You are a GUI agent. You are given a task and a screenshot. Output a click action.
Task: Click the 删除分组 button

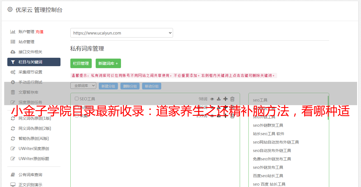(130, 86)
